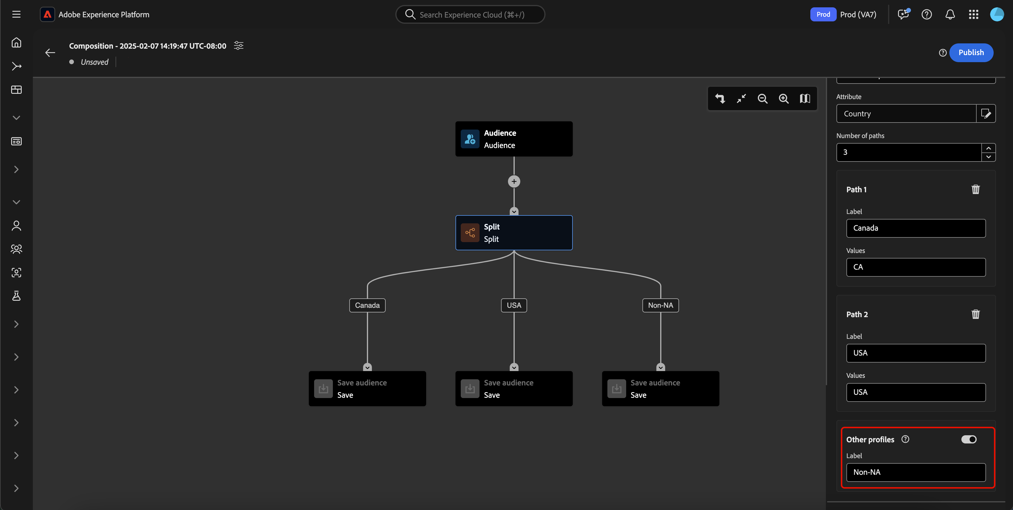Screen dimensions: 1013x510
Task: Disable the Other profiles toggle
Action: (x=968, y=439)
